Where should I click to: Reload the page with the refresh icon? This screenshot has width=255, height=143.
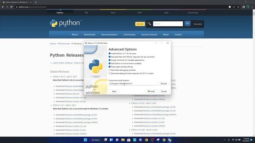click(12, 7)
